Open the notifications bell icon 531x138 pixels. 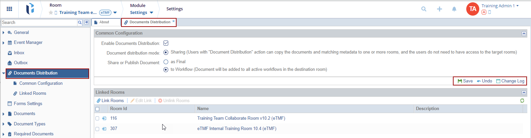454,9
